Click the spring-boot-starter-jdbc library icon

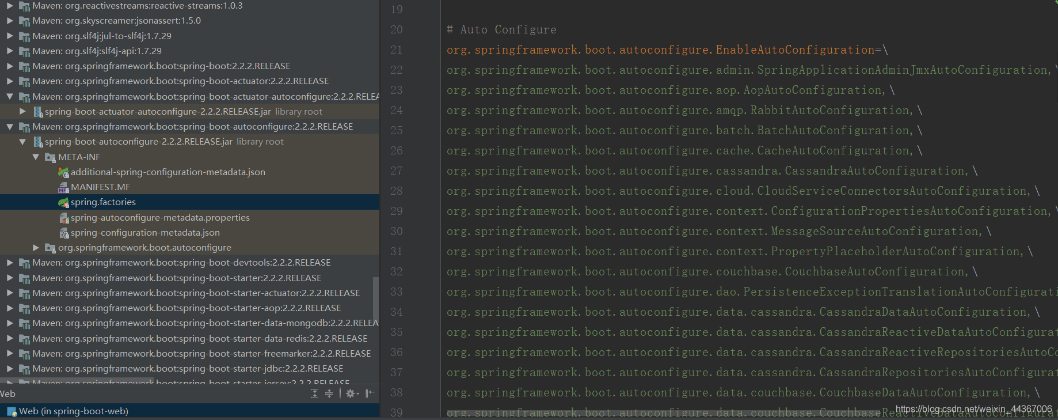pyautogui.click(x=25, y=369)
